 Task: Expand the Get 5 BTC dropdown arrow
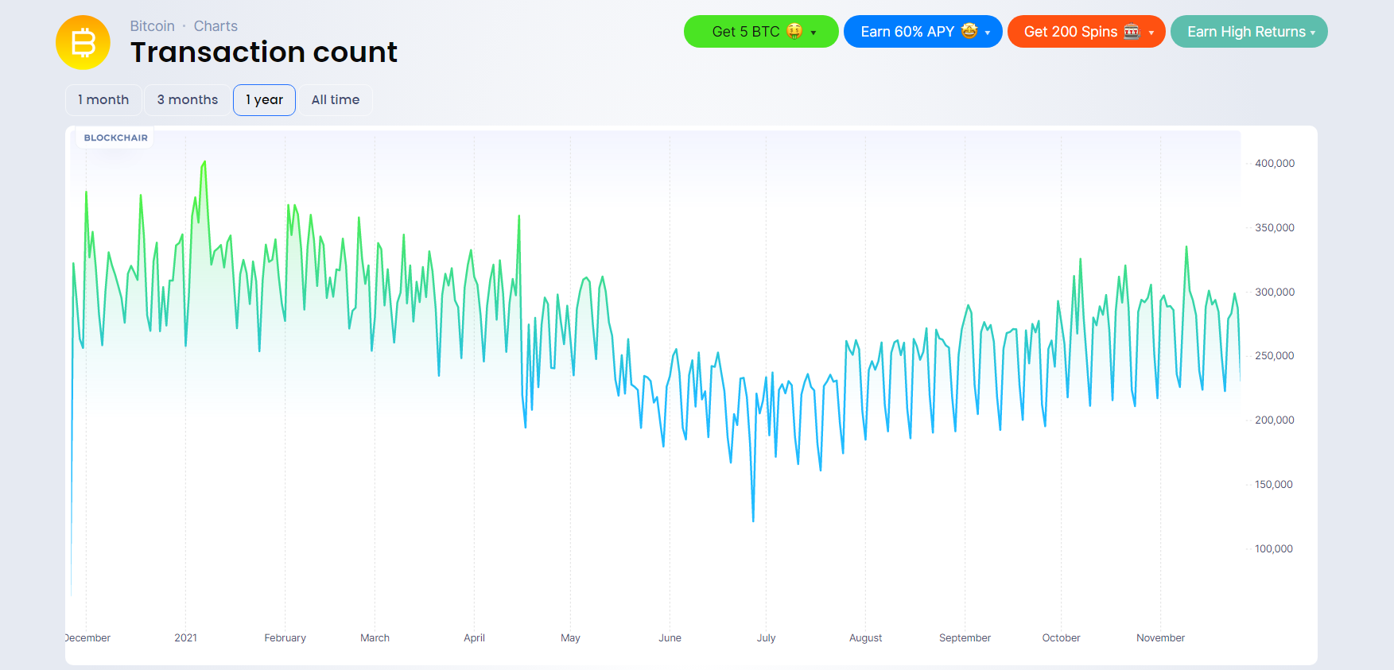tap(813, 33)
